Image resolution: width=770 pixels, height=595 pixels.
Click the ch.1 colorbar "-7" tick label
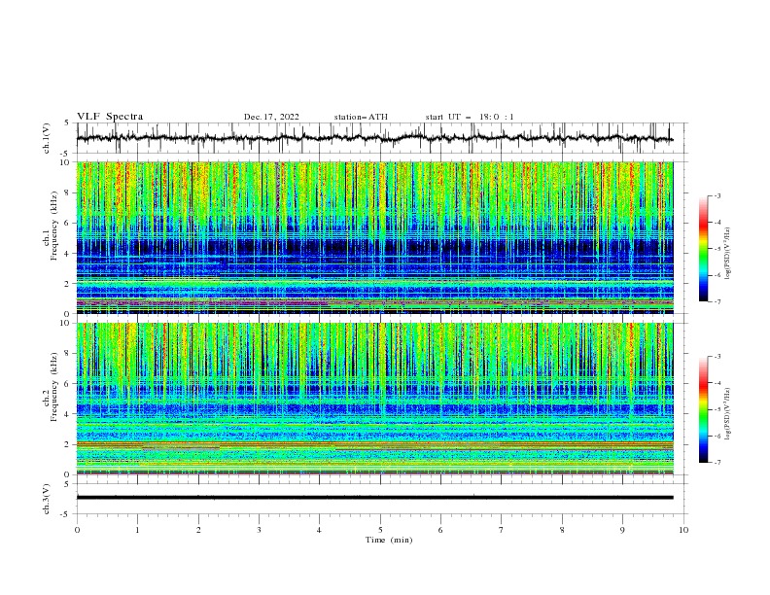click(717, 302)
